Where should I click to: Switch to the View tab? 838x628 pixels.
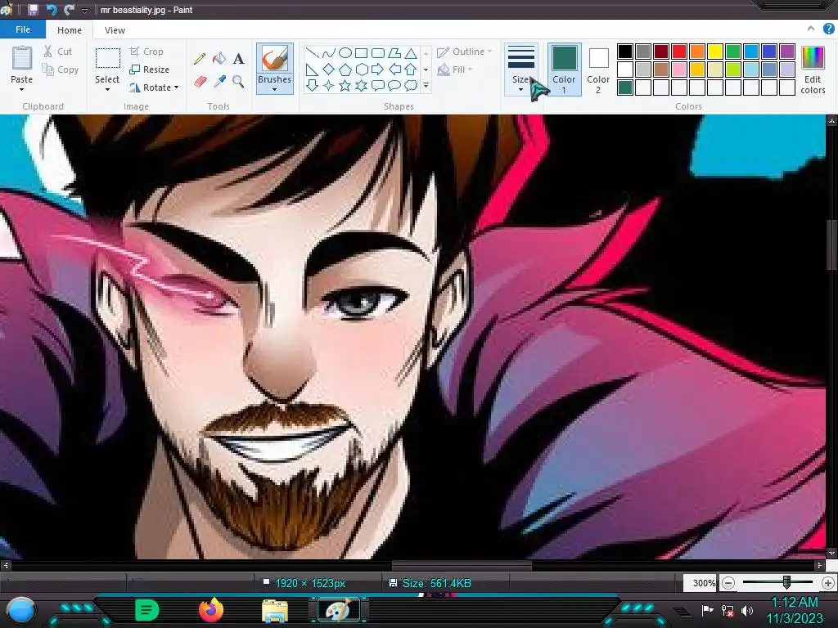tap(115, 30)
